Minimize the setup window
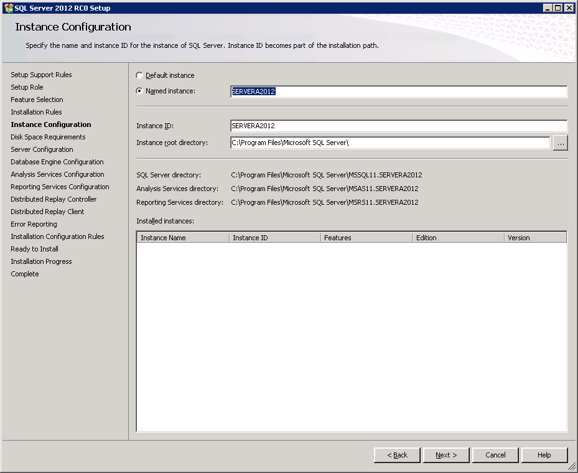This screenshot has width=578, height=473. pos(548,7)
